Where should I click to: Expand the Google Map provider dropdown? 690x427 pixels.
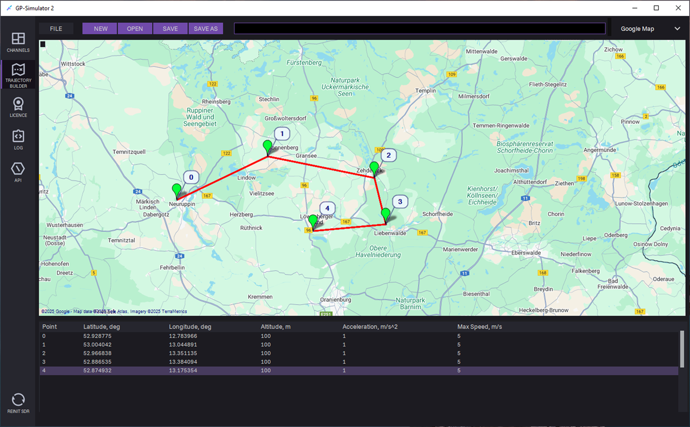(x=650, y=29)
